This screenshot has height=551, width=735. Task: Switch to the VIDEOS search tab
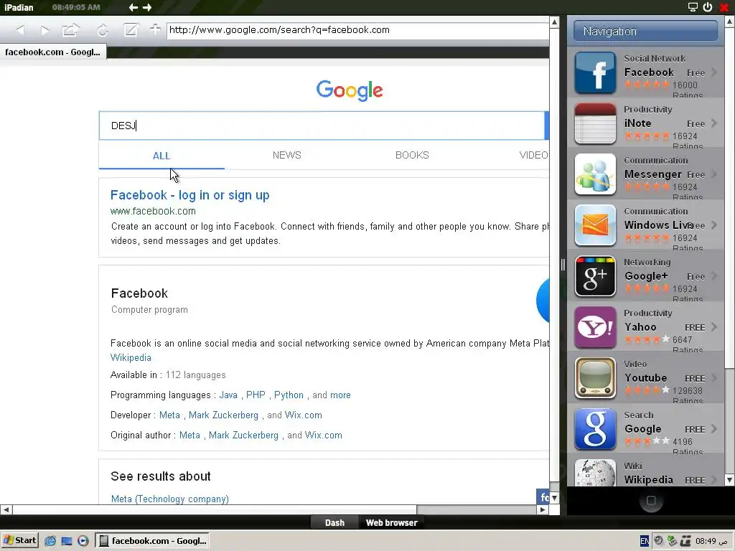[533, 155]
